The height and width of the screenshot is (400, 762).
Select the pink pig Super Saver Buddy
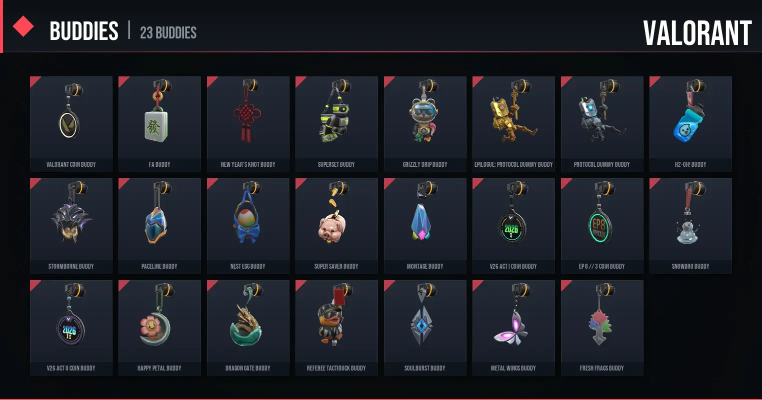click(x=336, y=226)
